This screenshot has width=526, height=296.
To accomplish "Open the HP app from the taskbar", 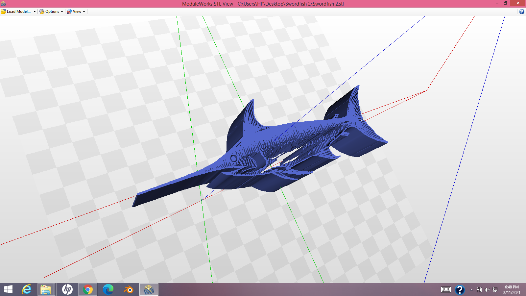I will [67, 290].
